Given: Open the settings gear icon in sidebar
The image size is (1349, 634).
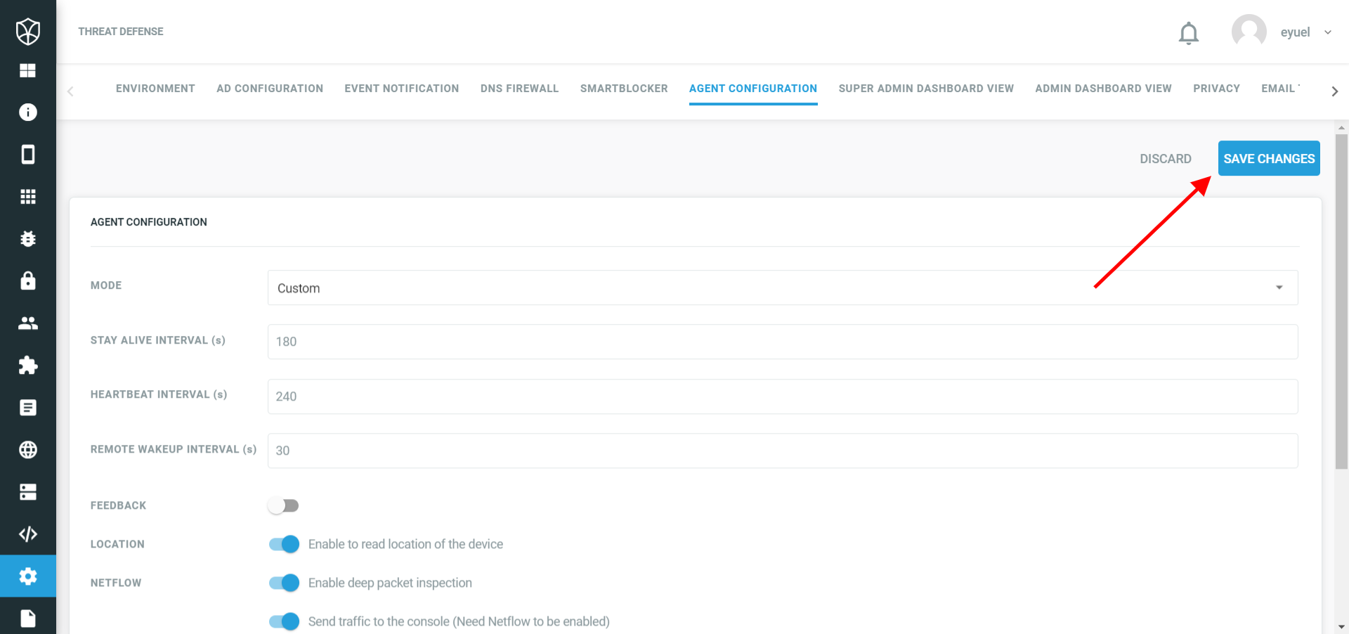Looking at the screenshot, I should coord(28,576).
